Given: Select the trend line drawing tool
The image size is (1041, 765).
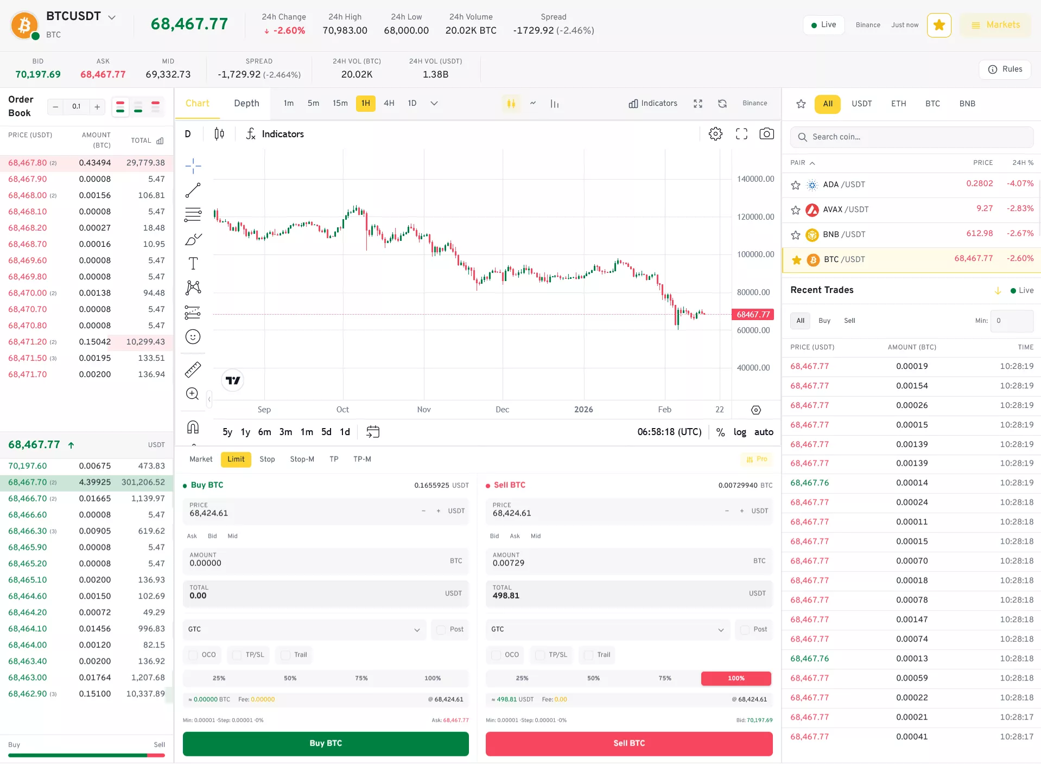Looking at the screenshot, I should 193,190.
